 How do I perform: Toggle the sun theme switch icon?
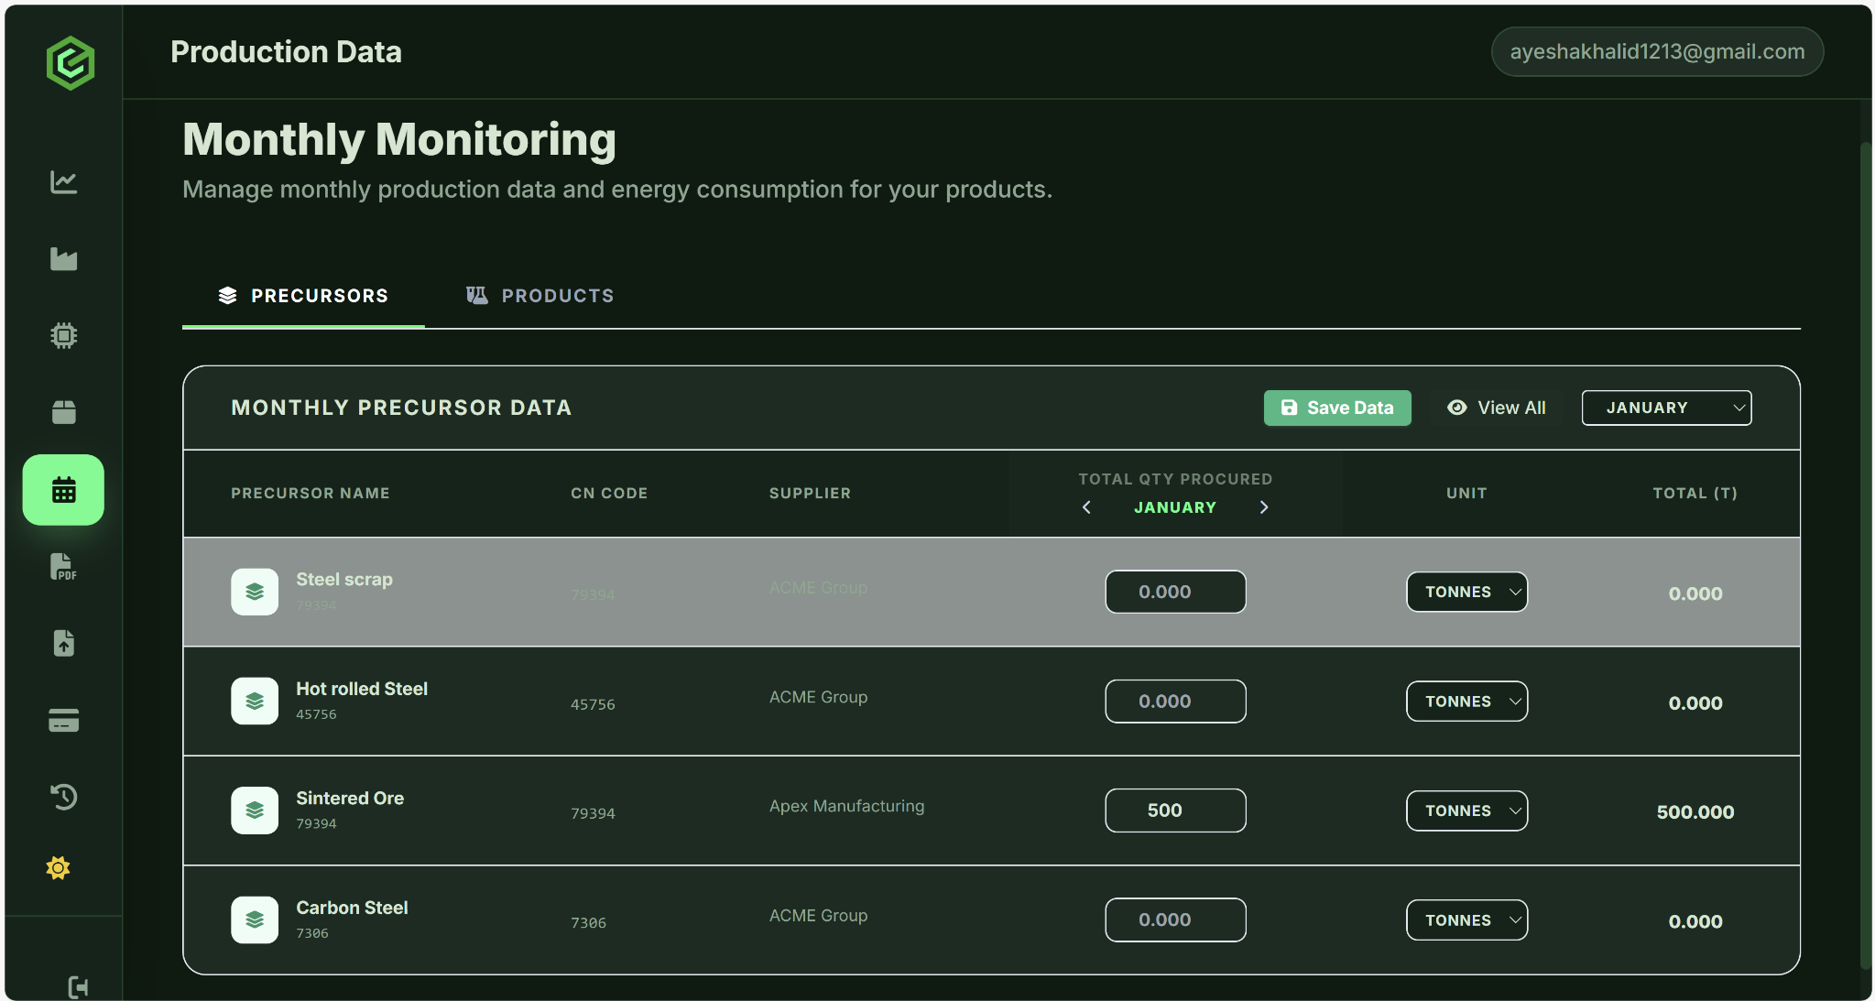click(x=58, y=867)
